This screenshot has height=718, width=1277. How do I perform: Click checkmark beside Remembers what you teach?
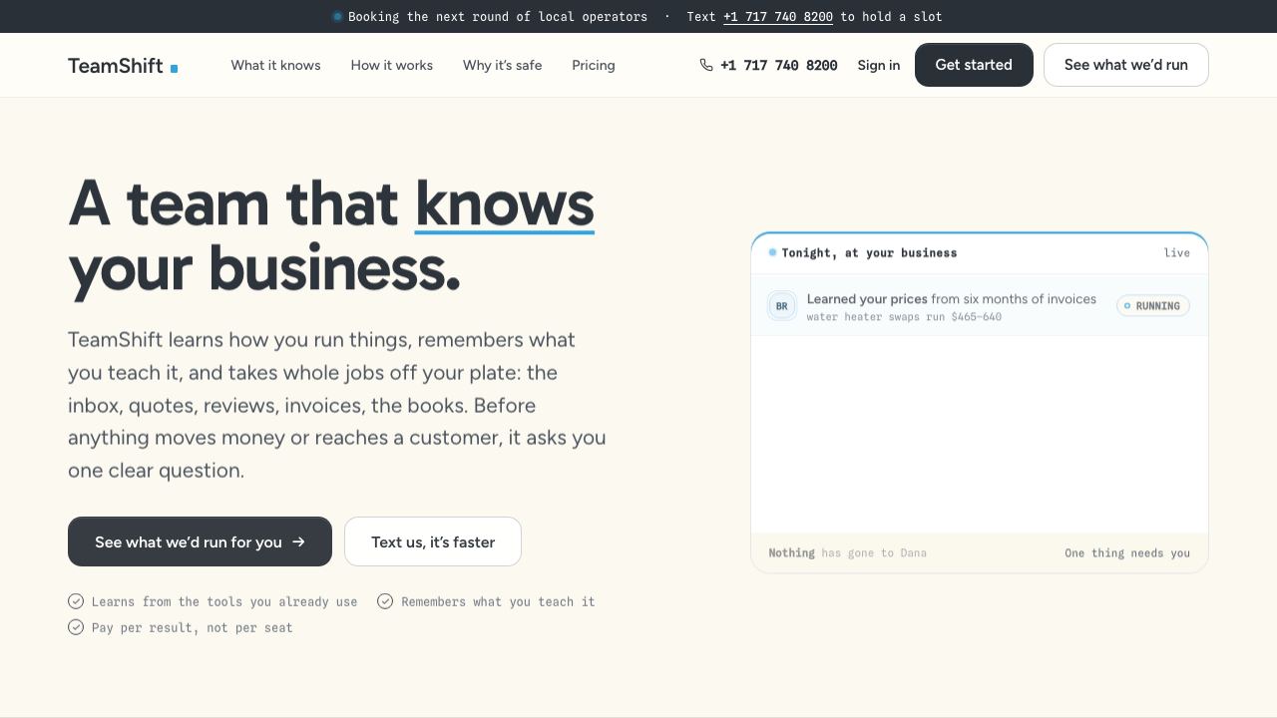tap(385, 601)
